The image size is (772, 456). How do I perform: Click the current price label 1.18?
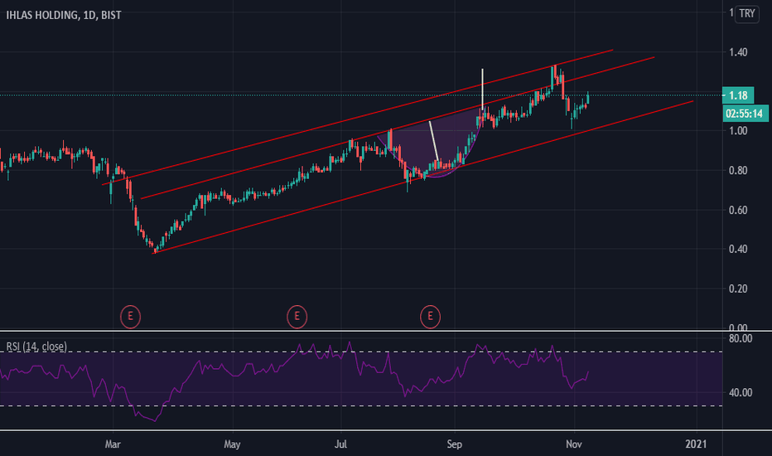pos(737,95)
